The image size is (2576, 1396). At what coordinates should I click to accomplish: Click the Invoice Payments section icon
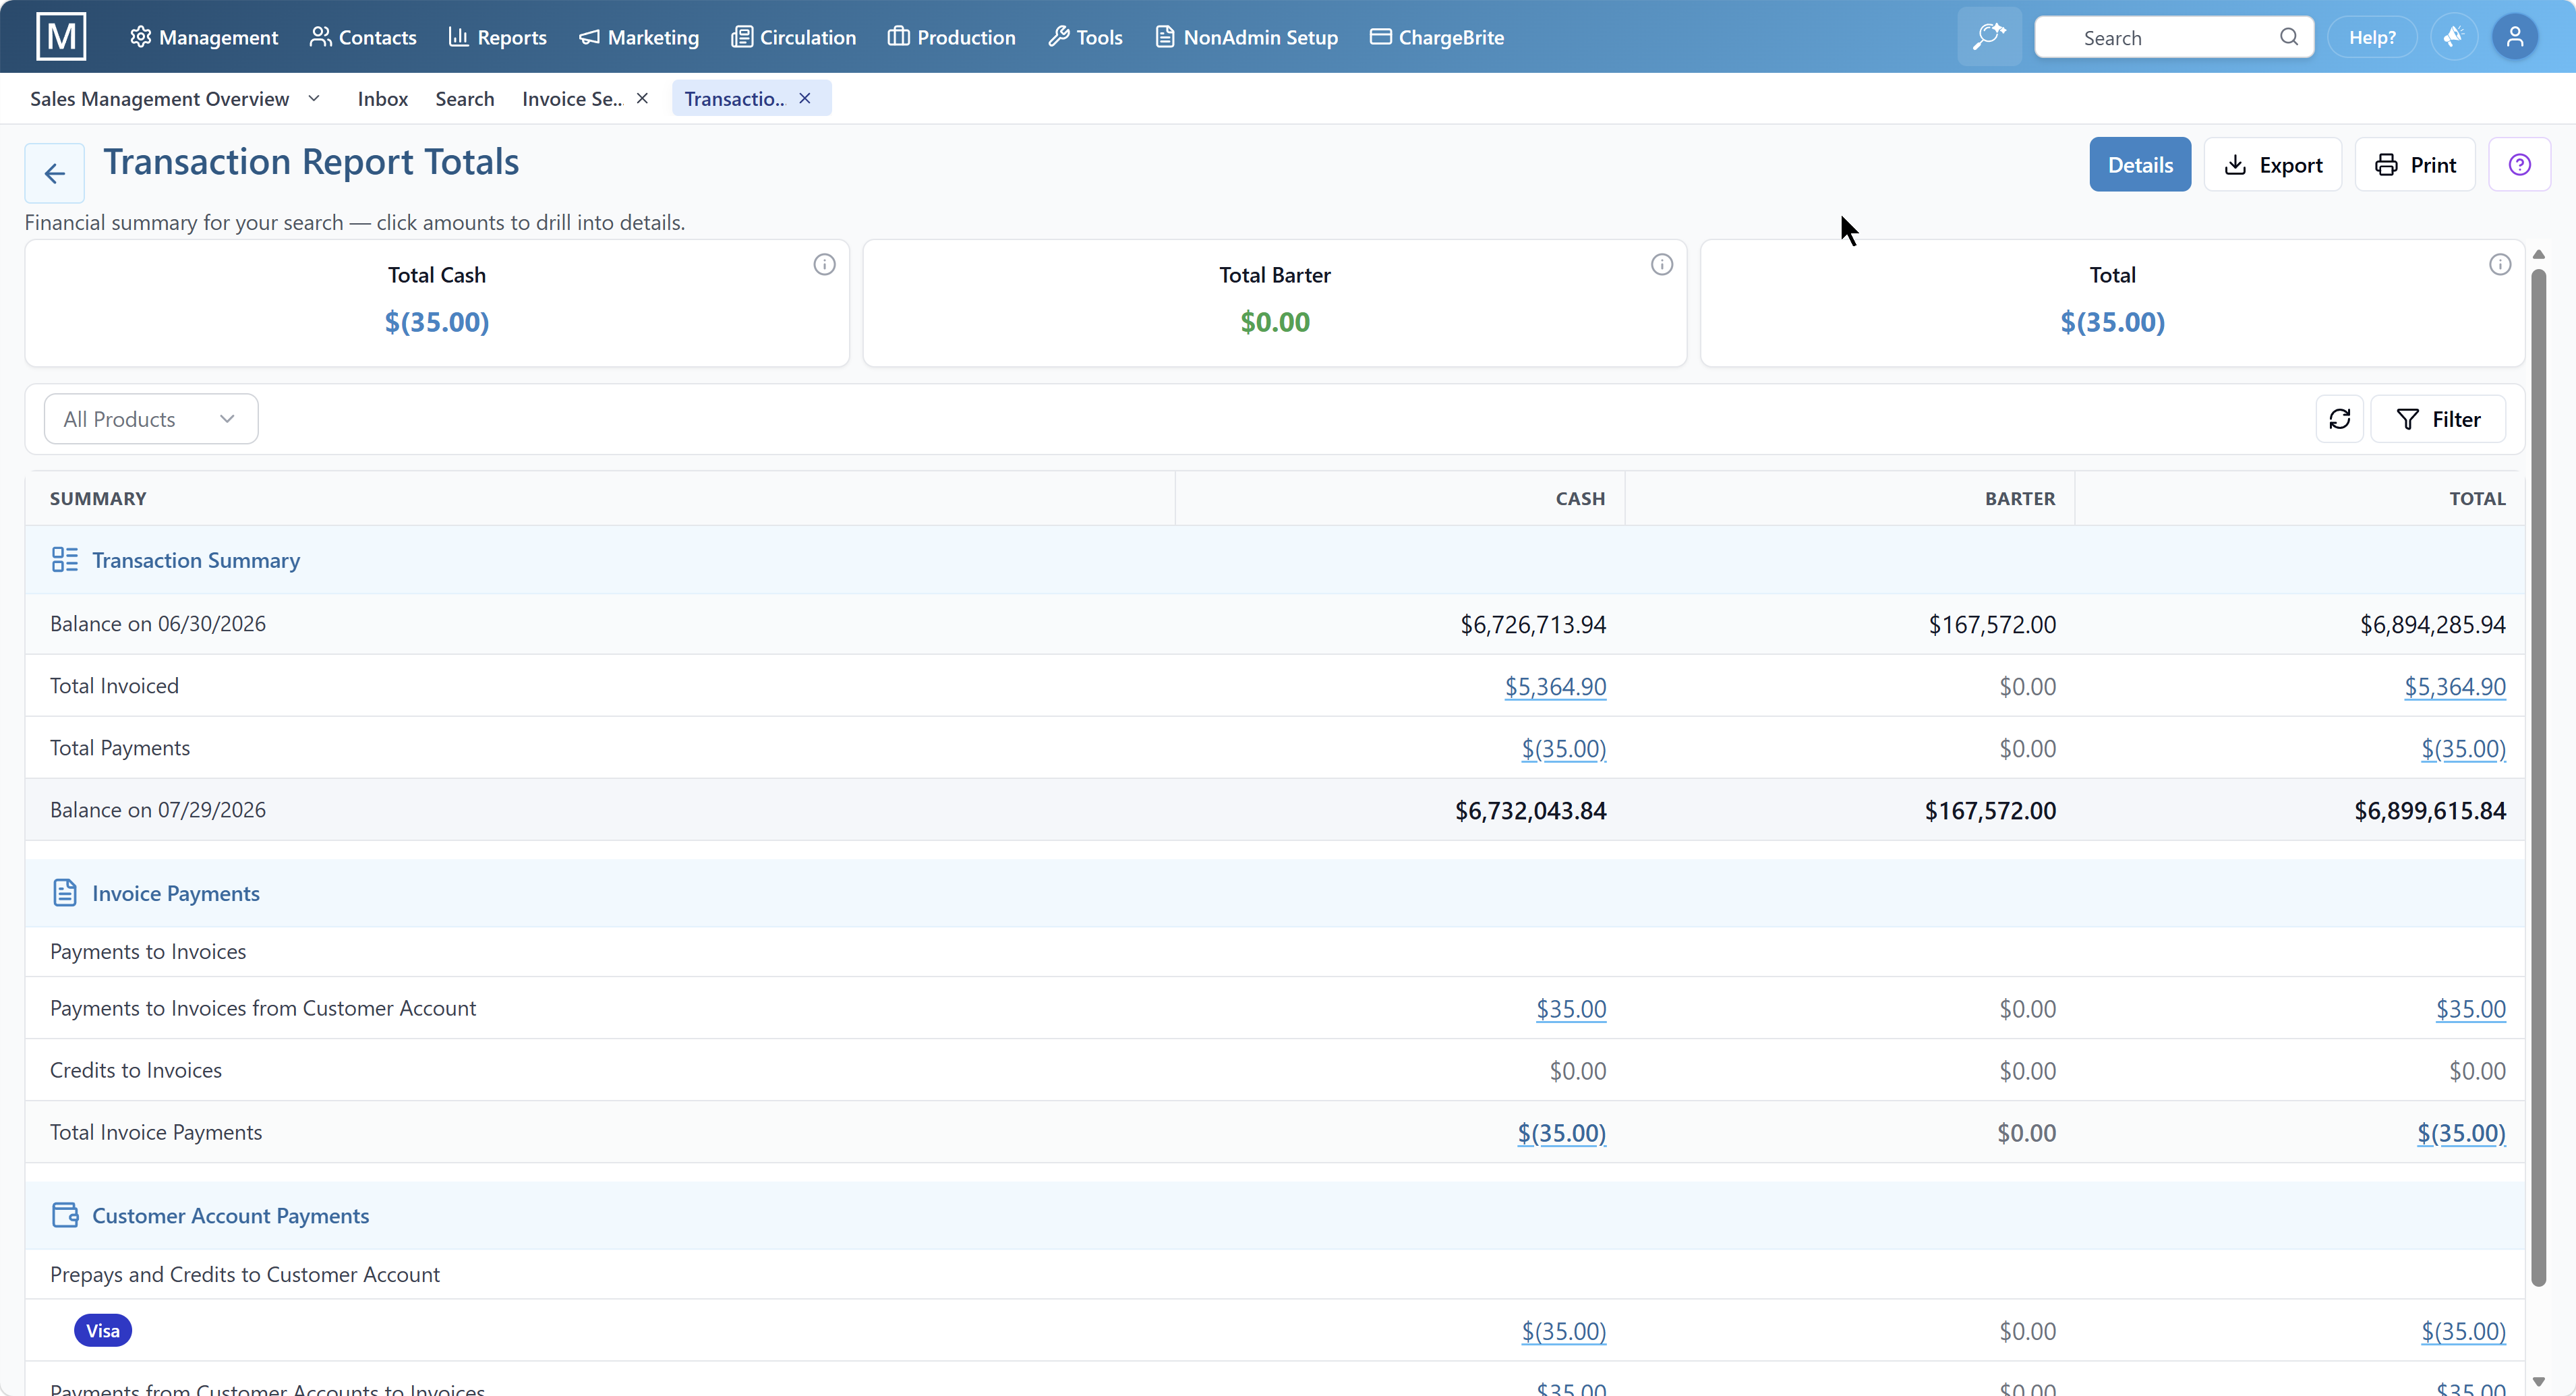(x=65, y=893)
